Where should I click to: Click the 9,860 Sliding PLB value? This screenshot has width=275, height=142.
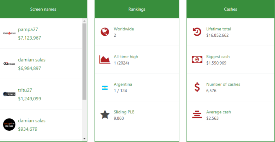tap(118, 118)
